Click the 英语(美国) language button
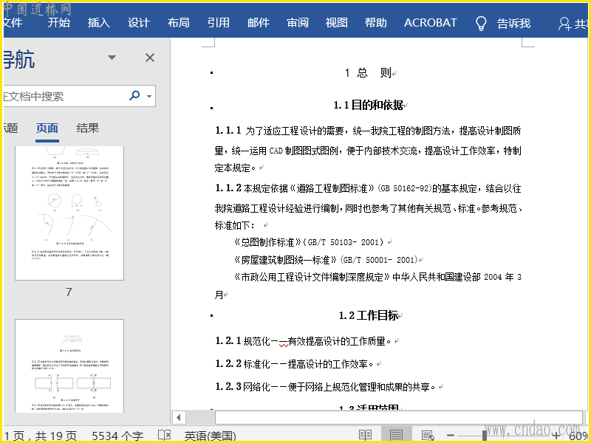 click(210, 436)
